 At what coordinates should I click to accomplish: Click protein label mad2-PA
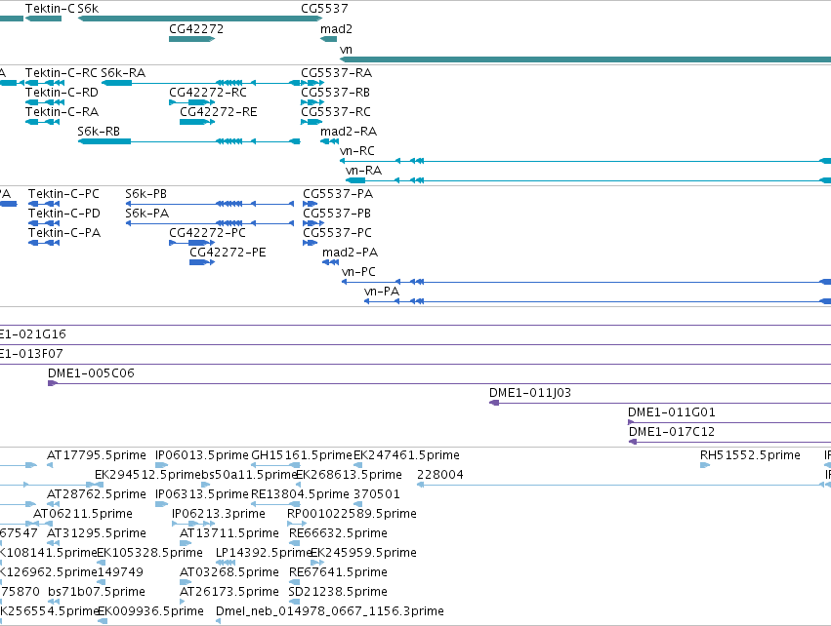coord(350,253)
